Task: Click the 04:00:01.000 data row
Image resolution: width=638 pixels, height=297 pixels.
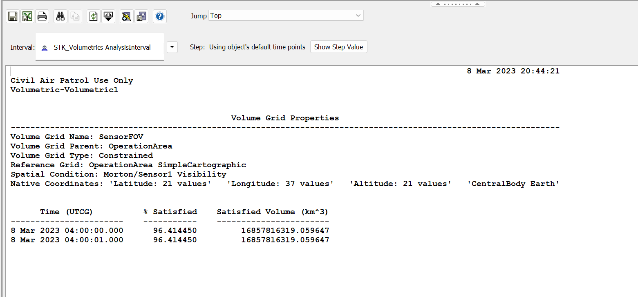Action: [170, 240]
